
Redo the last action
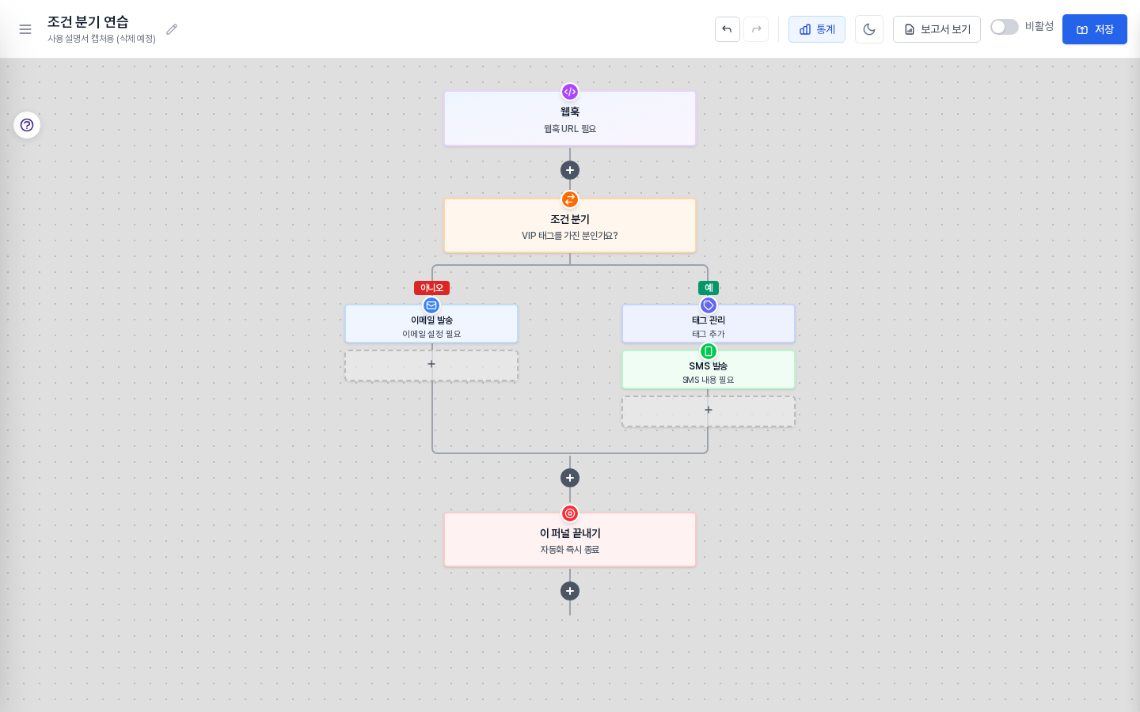[x=756, y=29]
